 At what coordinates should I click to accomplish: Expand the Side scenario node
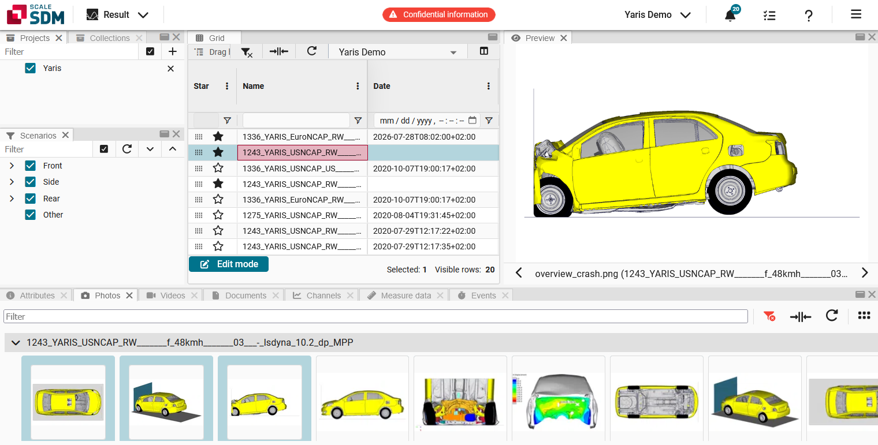tap(12, 182)
